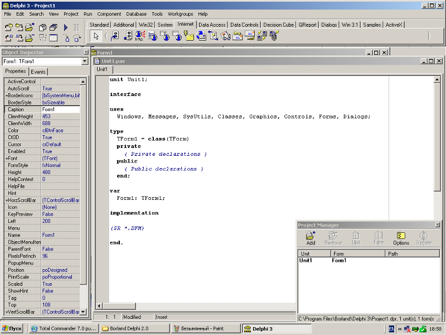The width and height of the screenshot is (446, 335).
Task: Run the project with the play icon
Action: [66, 27]
